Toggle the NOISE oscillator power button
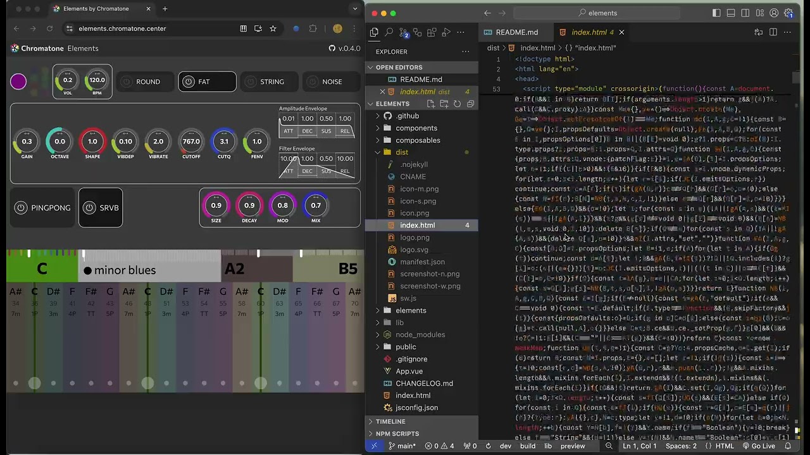The height and width of the screenshot is (455, 810). [312, 82]
